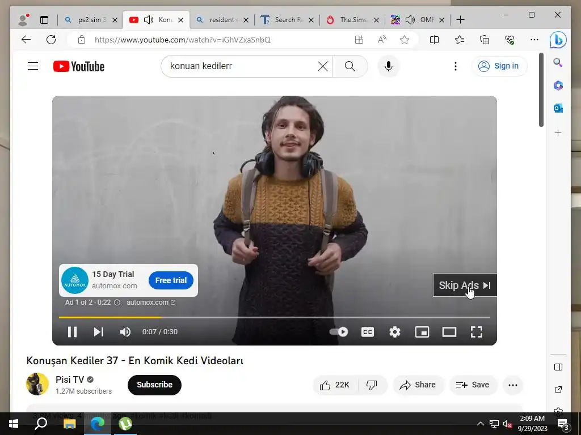Open Pisi TV channel name

point(70,379)
